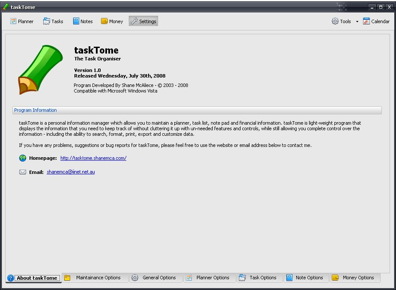Viewport: 396px width, 290px height.
Task: Click the Task Options tab icon
Action: 242,278
